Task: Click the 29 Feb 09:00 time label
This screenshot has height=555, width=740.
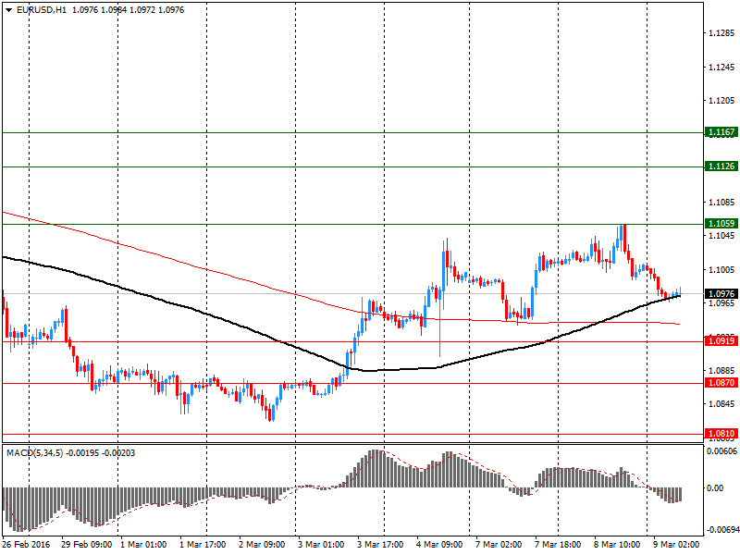Action: [86, 545]
